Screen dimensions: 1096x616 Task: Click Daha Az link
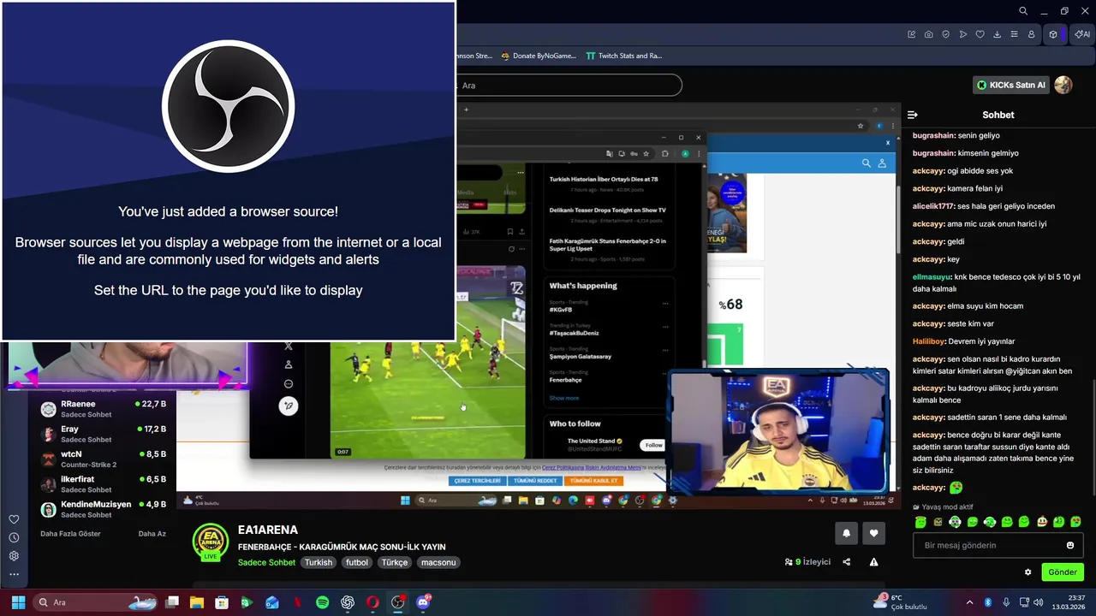click(152, 534)
